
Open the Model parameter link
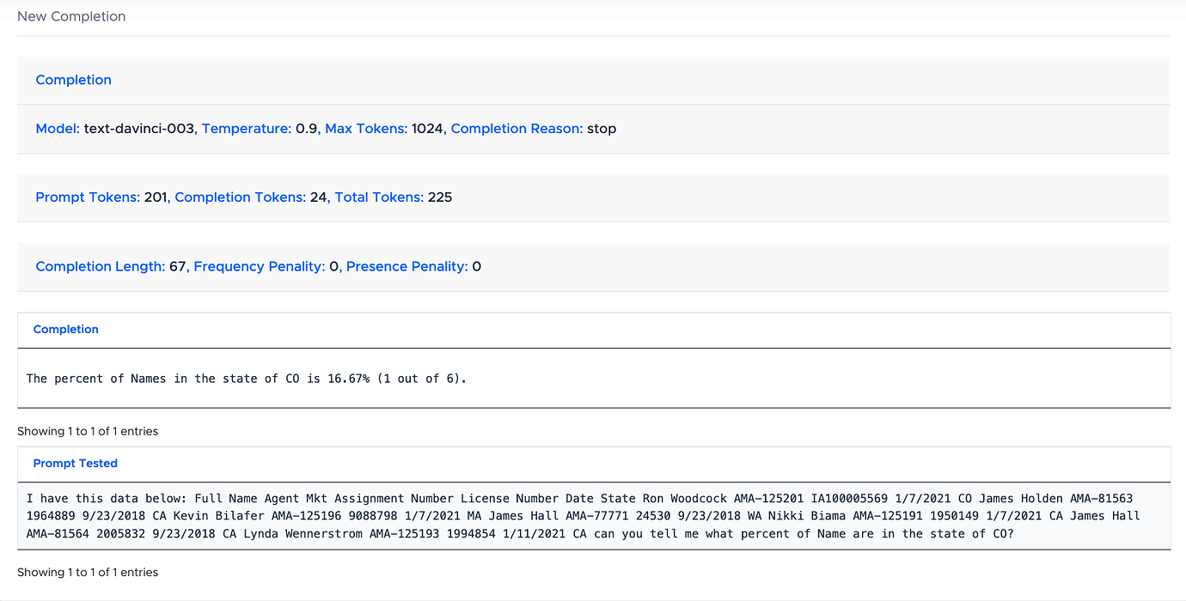click(57, 128)
